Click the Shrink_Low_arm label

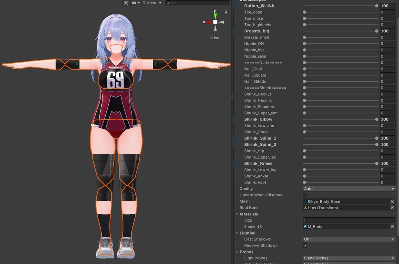point(259,126)
